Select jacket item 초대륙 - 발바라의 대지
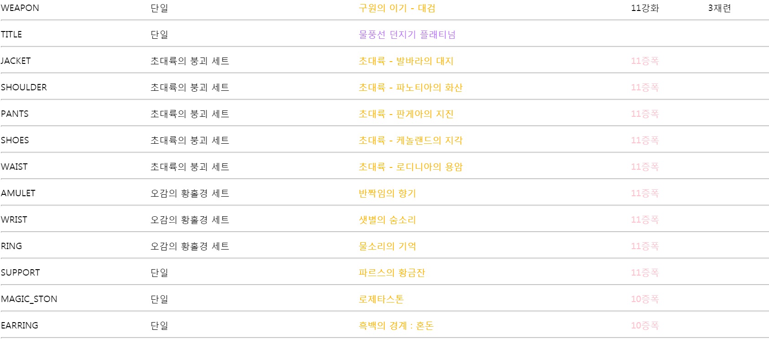 [x=406, y=61]
